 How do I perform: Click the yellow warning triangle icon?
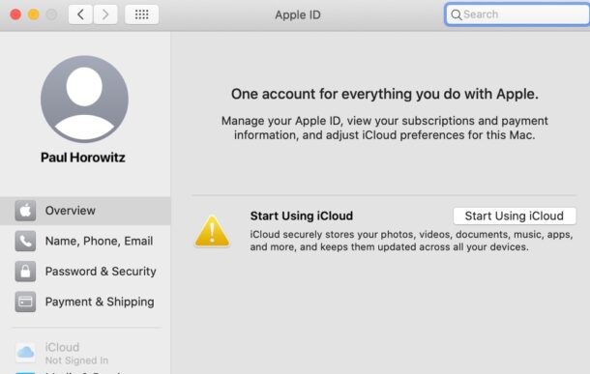click(x=212, y=232)
